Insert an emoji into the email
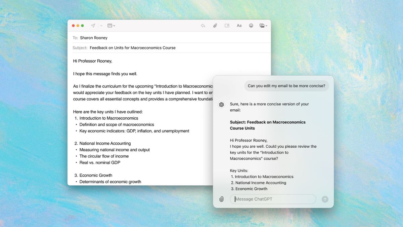 [251, 25]
